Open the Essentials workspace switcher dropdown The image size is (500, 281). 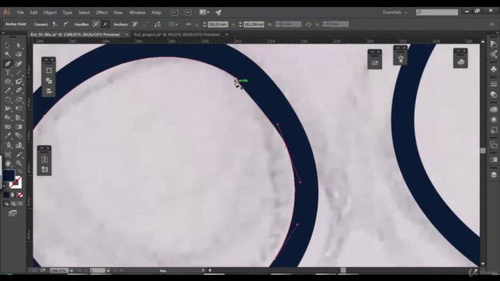395,12
